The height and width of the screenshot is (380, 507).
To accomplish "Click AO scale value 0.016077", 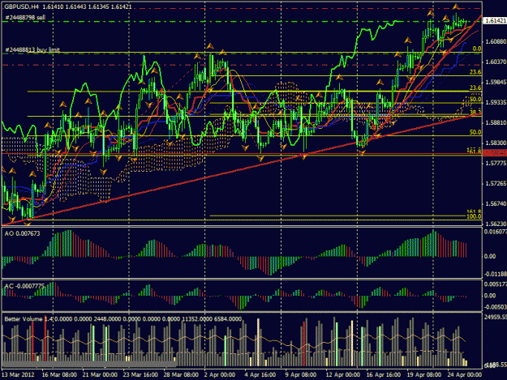I will [x=496, y=232].
